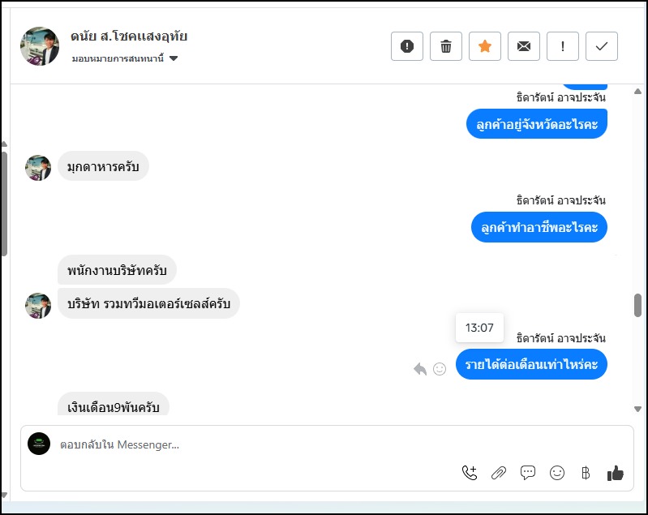Click the phone call request icon
Image resolution: width=648 pixels, height=515 pixels.
[470, 473]
